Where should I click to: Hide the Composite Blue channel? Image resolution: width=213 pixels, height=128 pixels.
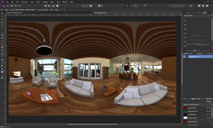click(208, 114)
